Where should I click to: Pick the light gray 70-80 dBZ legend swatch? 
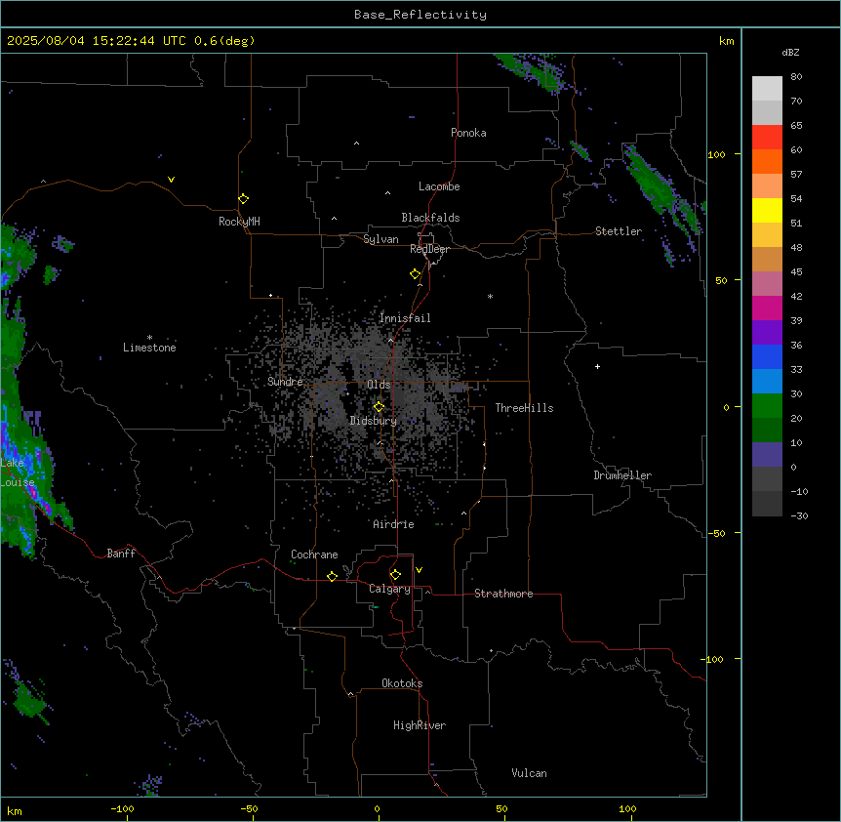point(767,89)
